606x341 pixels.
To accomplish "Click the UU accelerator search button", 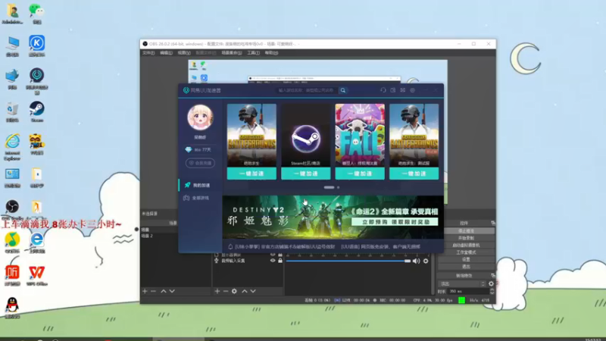I will [x=343, y=90].
